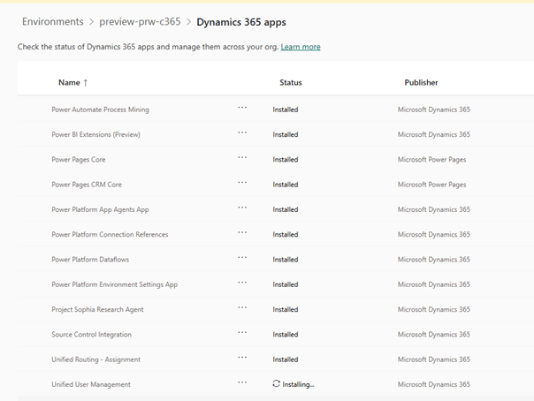Open more options for Power Platform Connection References

click(242, 232)
